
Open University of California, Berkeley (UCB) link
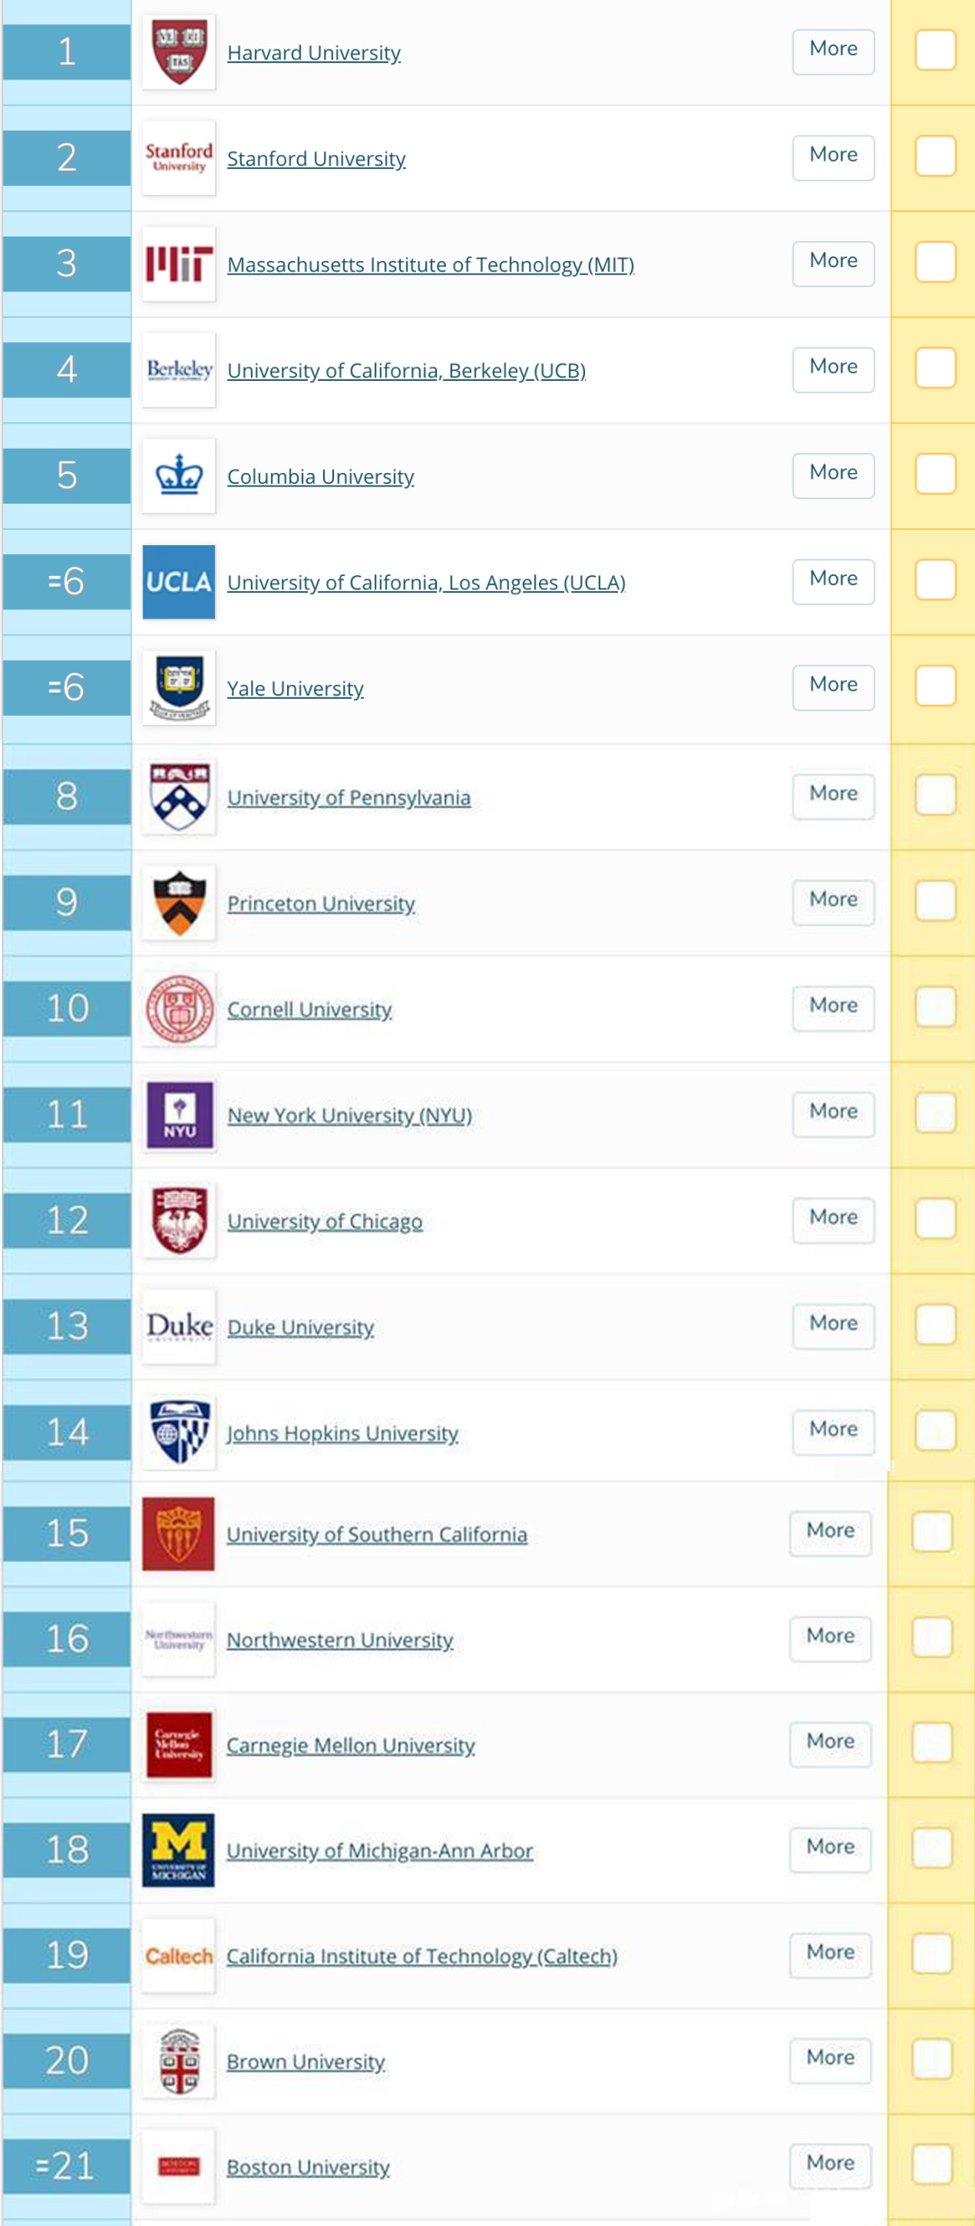[406, 371]
